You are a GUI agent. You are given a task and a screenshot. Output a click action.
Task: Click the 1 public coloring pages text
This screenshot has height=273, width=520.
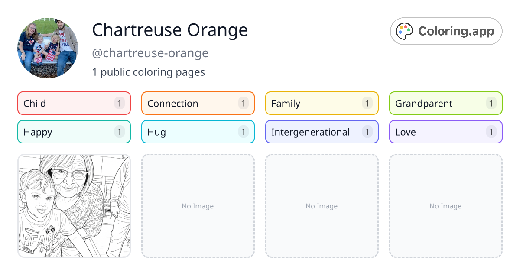[x=148, y=72]
